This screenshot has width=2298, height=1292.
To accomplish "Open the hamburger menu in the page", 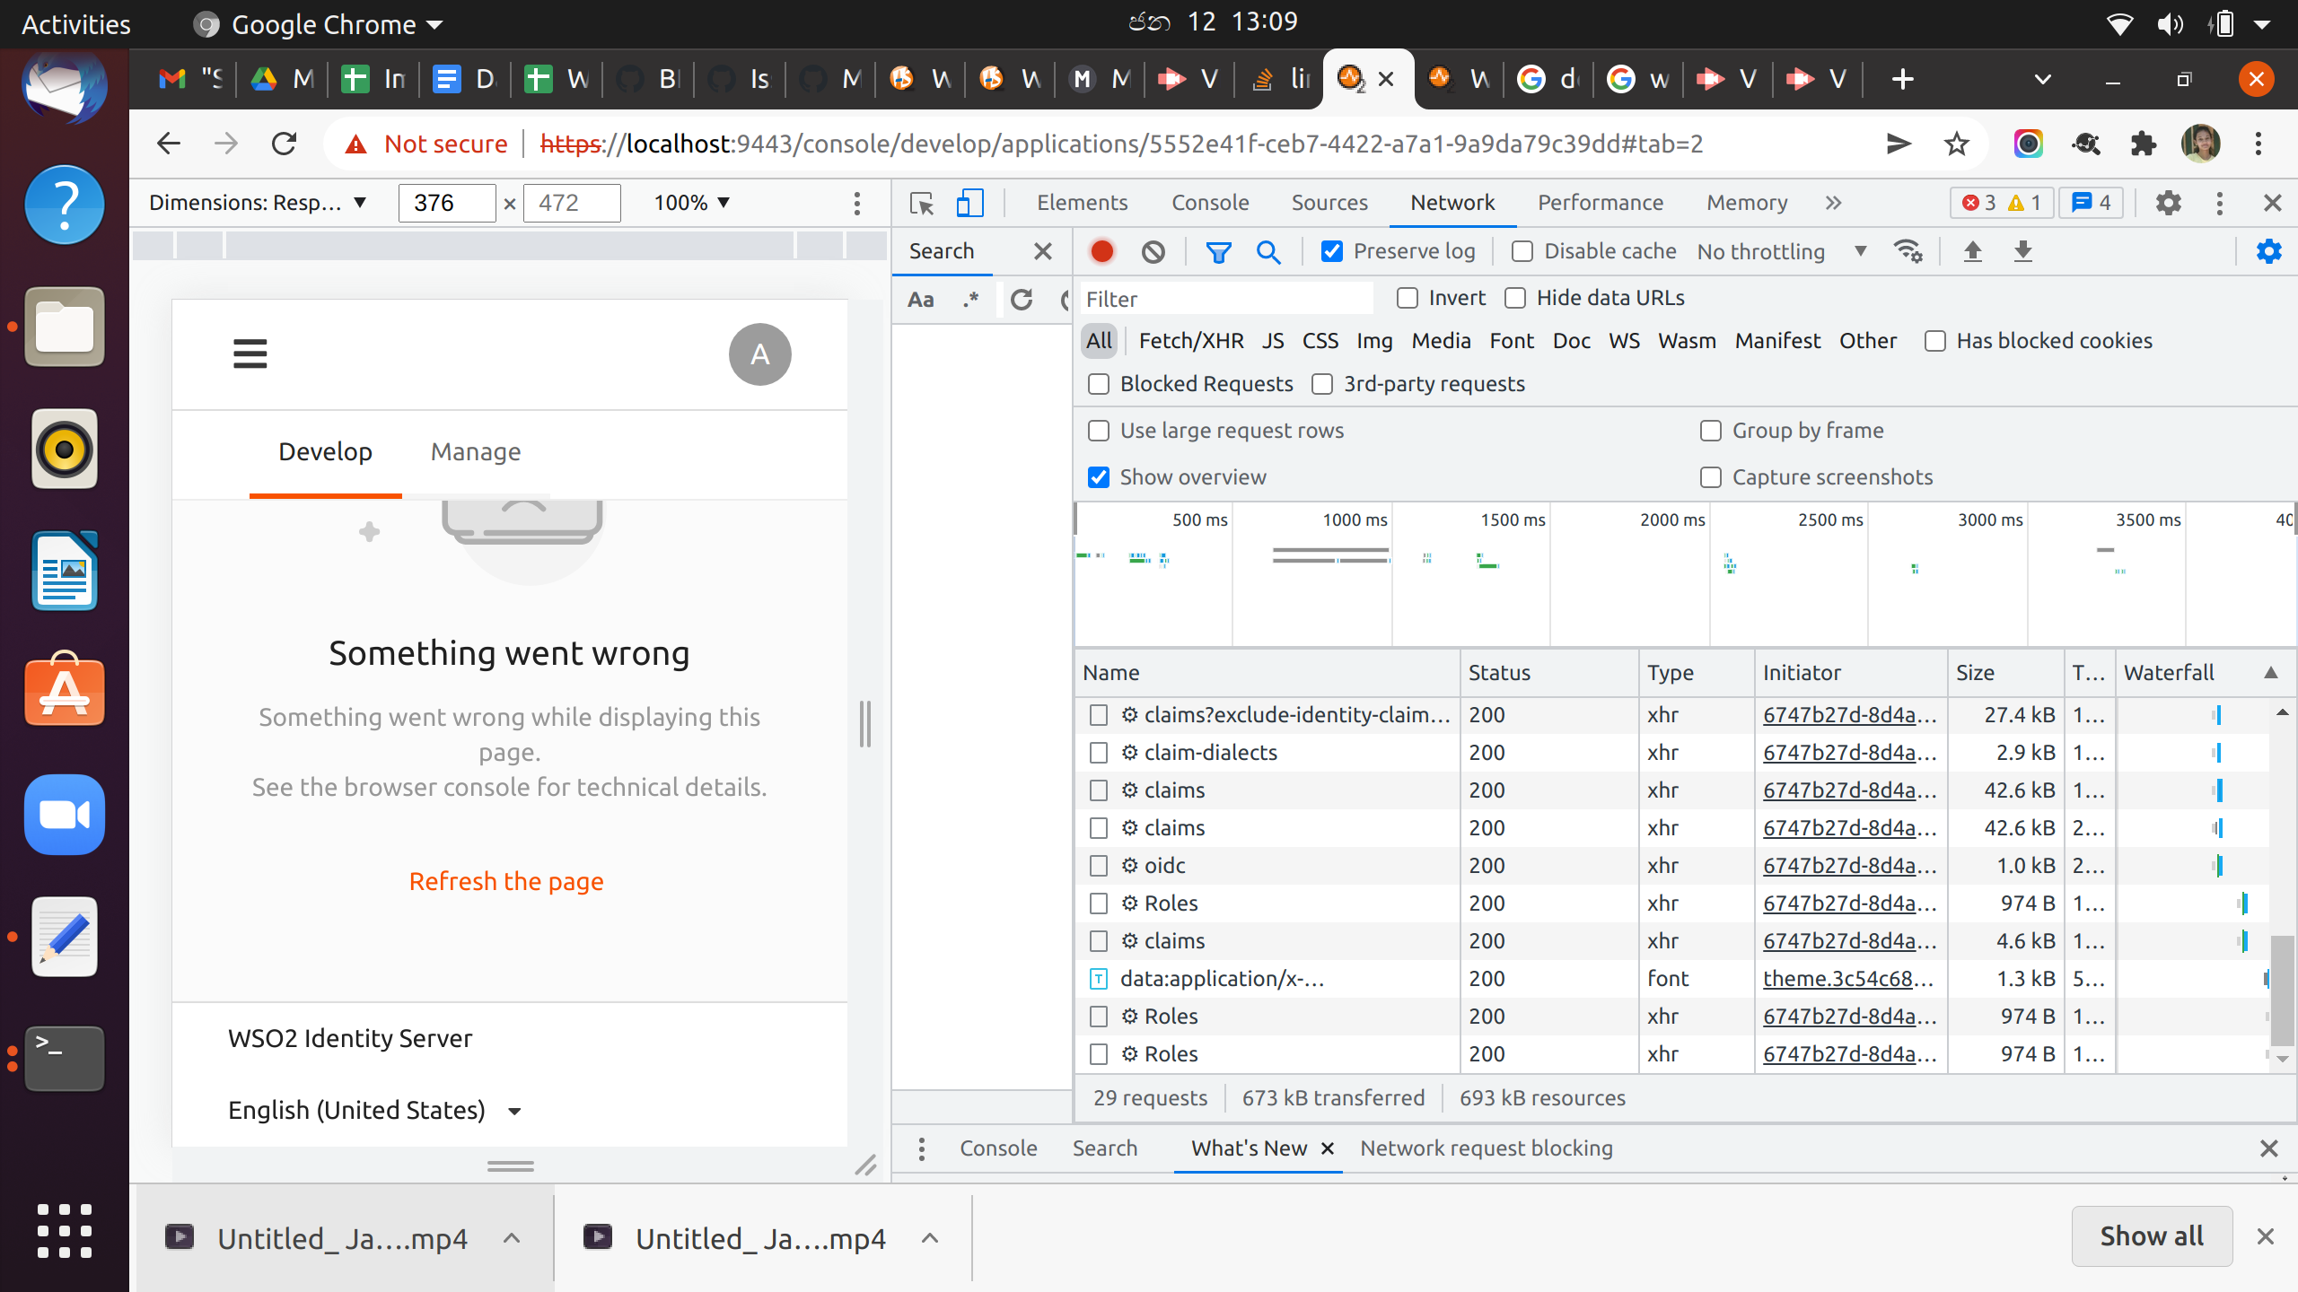I will pyautogui.click(x=250, y=354).
